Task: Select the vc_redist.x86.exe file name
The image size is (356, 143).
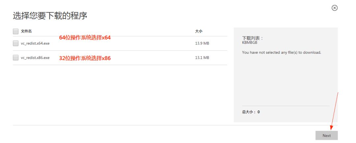Action: coord(35,58)
